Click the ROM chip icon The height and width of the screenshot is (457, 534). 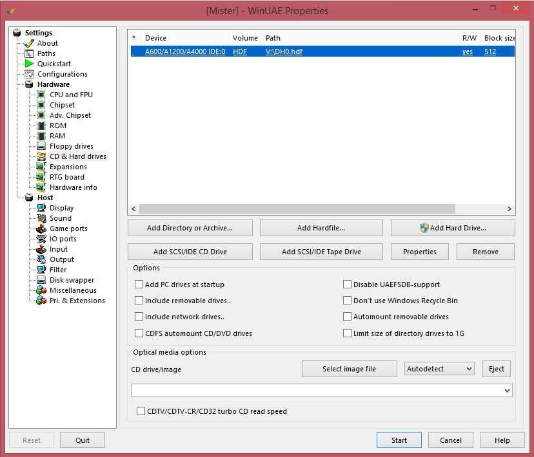41,126
